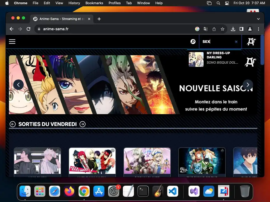Bookmark this page with star
The width and height of the screenshot is (270, 202).
tap(223, 29)
